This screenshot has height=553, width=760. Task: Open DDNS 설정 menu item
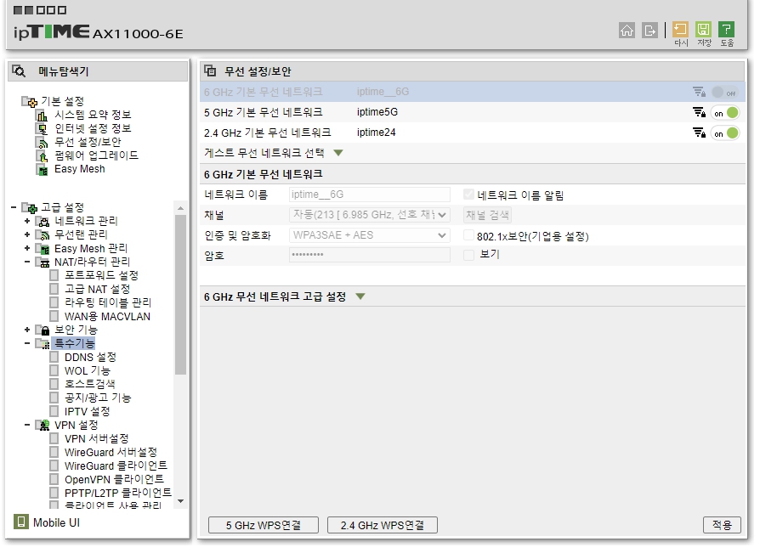pos(90,357)
